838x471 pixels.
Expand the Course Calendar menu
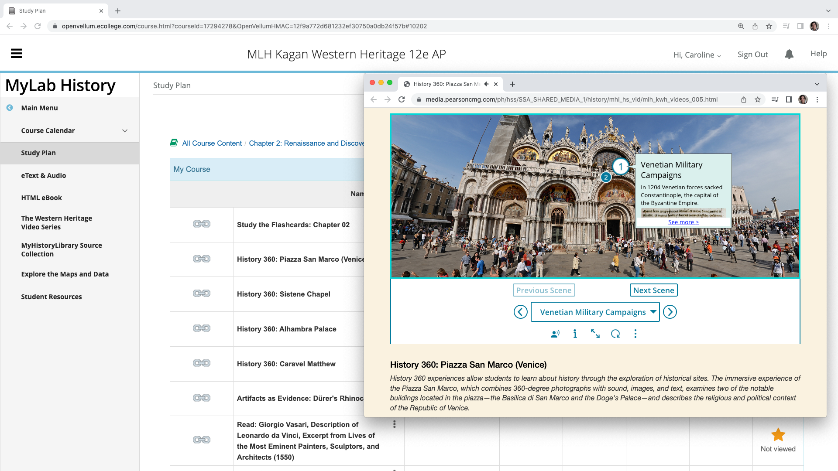[x=125, y=131]
